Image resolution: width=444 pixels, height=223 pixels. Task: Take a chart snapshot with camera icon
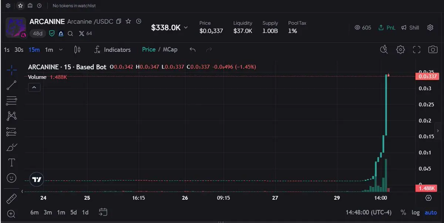click(433, 50)
